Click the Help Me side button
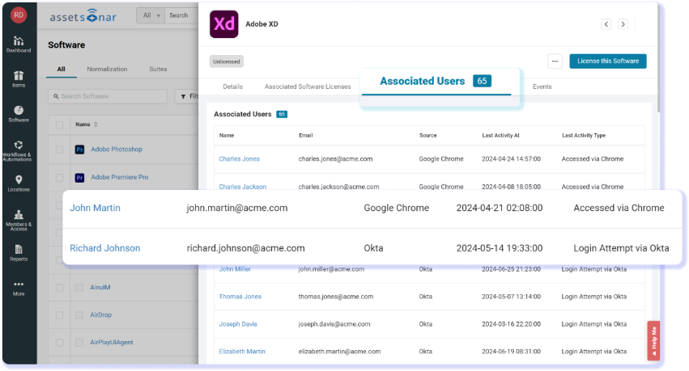 coord(654,341)
